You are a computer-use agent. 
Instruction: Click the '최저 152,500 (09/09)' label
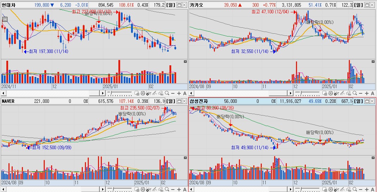51,147
